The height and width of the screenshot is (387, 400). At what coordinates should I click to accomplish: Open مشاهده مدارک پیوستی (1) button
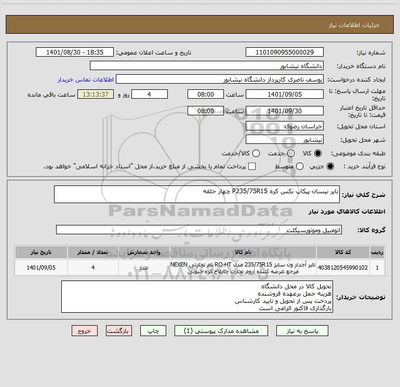221,331
